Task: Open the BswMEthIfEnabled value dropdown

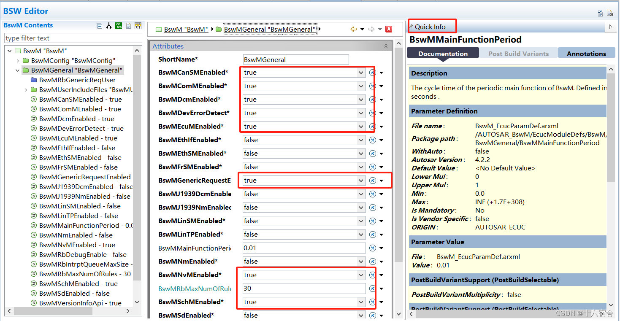Action: (x=361, y=140)
